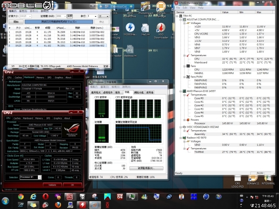Collapse the Fans PWM group in HWMonitor
The width and height of the screenshot is (279, 209).
pos(184,77)
